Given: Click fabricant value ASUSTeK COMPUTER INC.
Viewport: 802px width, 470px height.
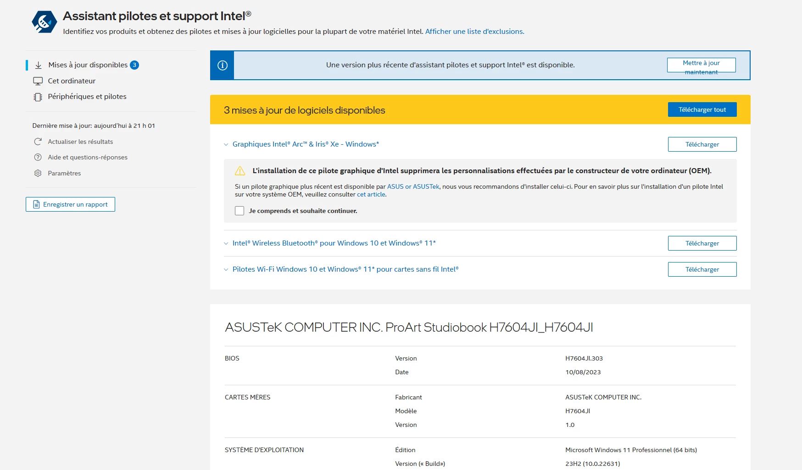Looking at the screenshot, I should click(603, 397).
